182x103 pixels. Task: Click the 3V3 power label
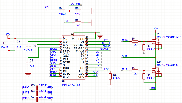(x=47, y=7)
